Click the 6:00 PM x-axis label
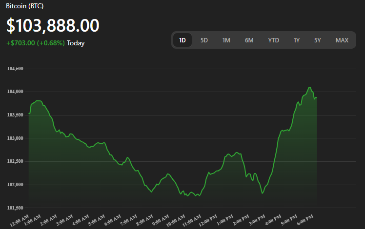The height and width of the screenshot is (229, 365). [x=305, y=220]
